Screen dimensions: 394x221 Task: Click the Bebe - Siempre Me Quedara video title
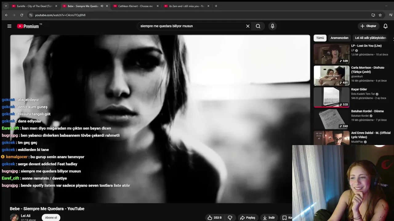pyautogui.click(x=47, y=209)
